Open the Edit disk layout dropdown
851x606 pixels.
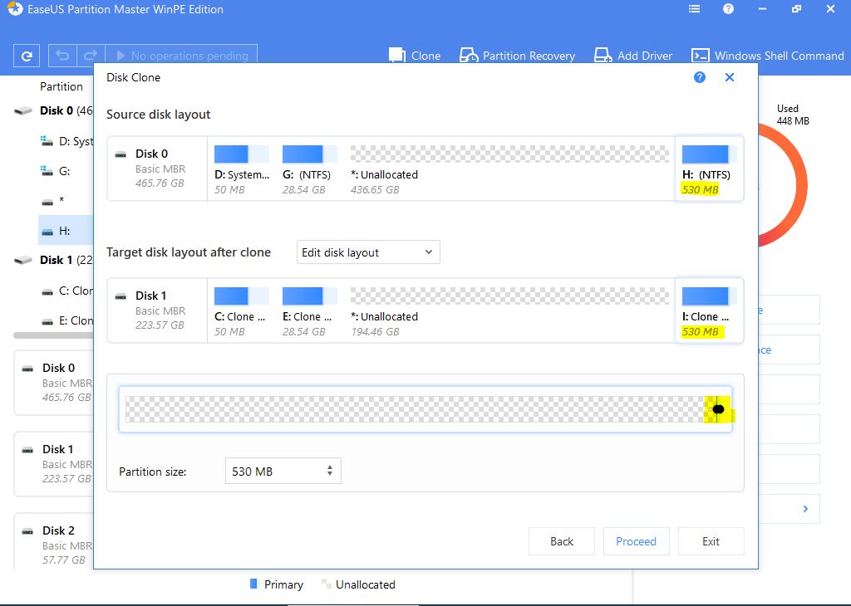[367, 252]
